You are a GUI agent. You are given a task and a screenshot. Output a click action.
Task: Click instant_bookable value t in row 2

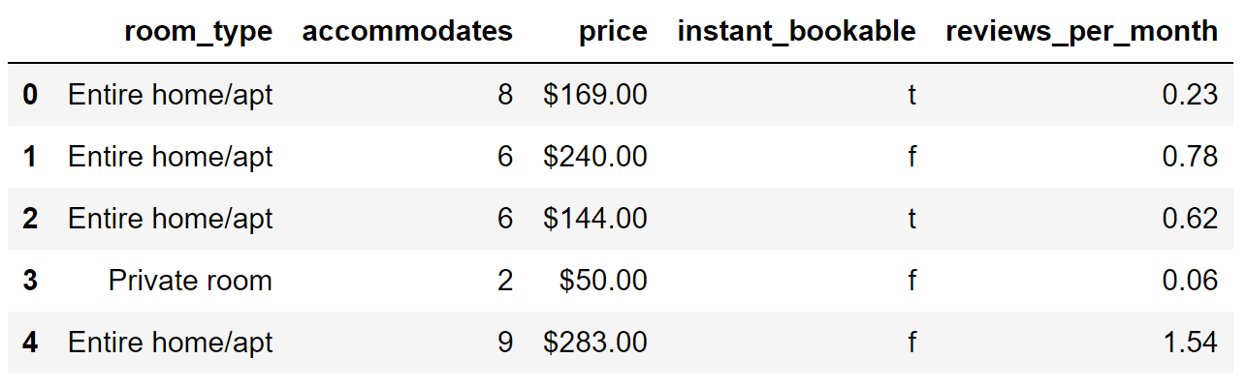911,219
